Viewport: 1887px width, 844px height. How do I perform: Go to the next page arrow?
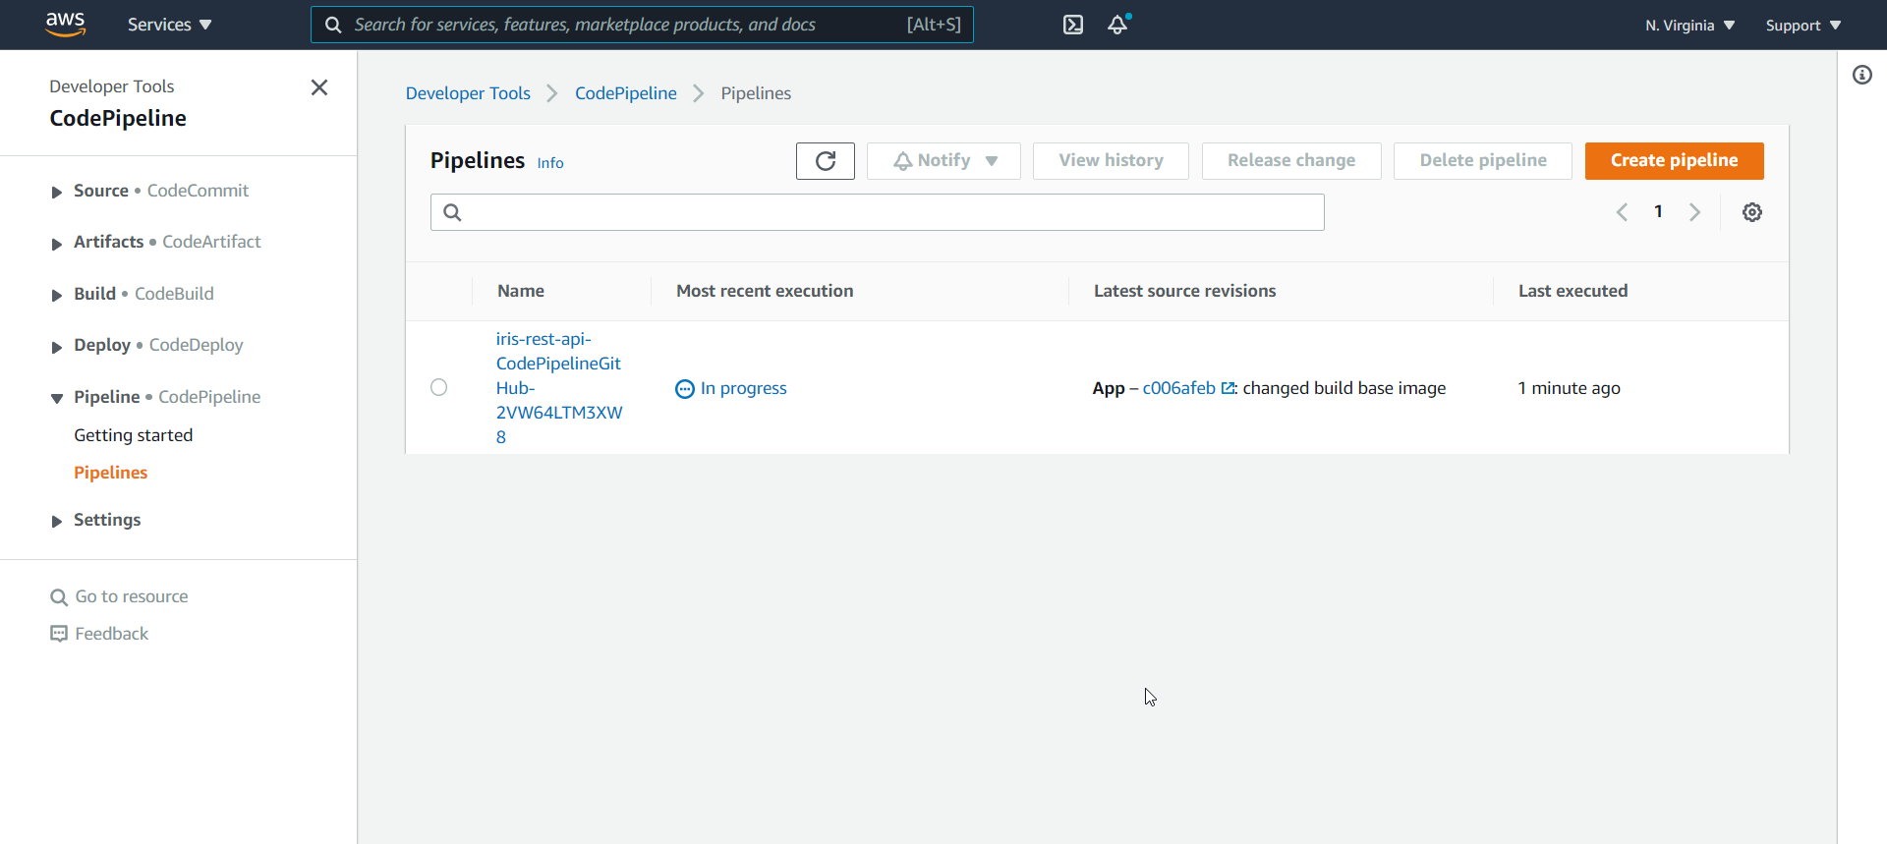1694,212
